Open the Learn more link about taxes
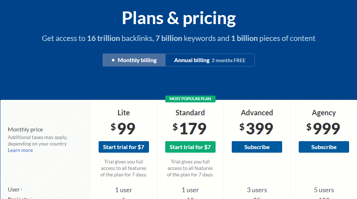Image resolution: width=357 pixels, height=199 pixels. pos(20,150)
